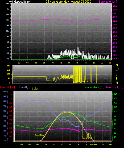
Task: Click the graph title August 23 2025
Action: tap(68, 2)
